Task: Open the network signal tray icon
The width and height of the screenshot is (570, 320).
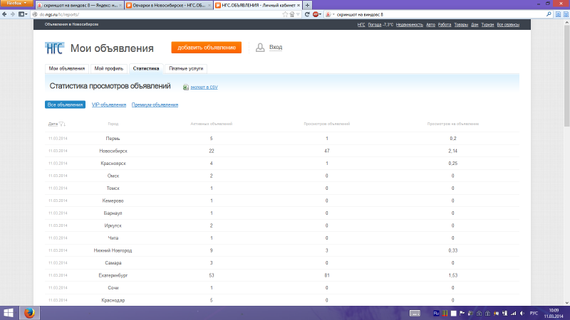Action: pos(513,313)
